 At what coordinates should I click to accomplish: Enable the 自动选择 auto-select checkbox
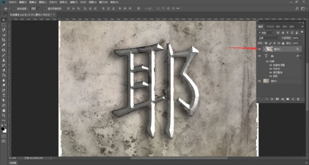tap(14, 8)
